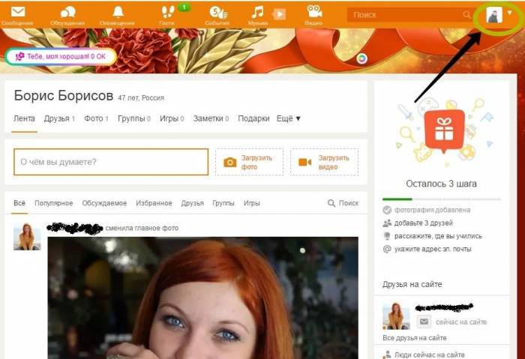
Task: Click the Загрузить видео button
Action: coord(324,162)
